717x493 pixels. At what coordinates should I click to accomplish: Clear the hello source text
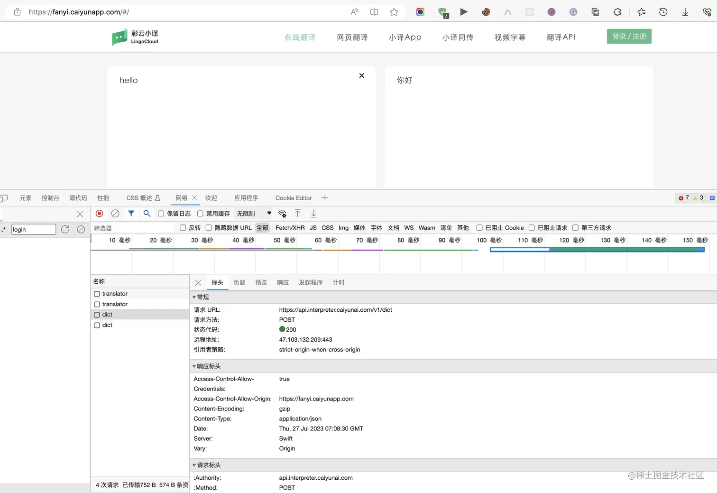coord(362,75)
